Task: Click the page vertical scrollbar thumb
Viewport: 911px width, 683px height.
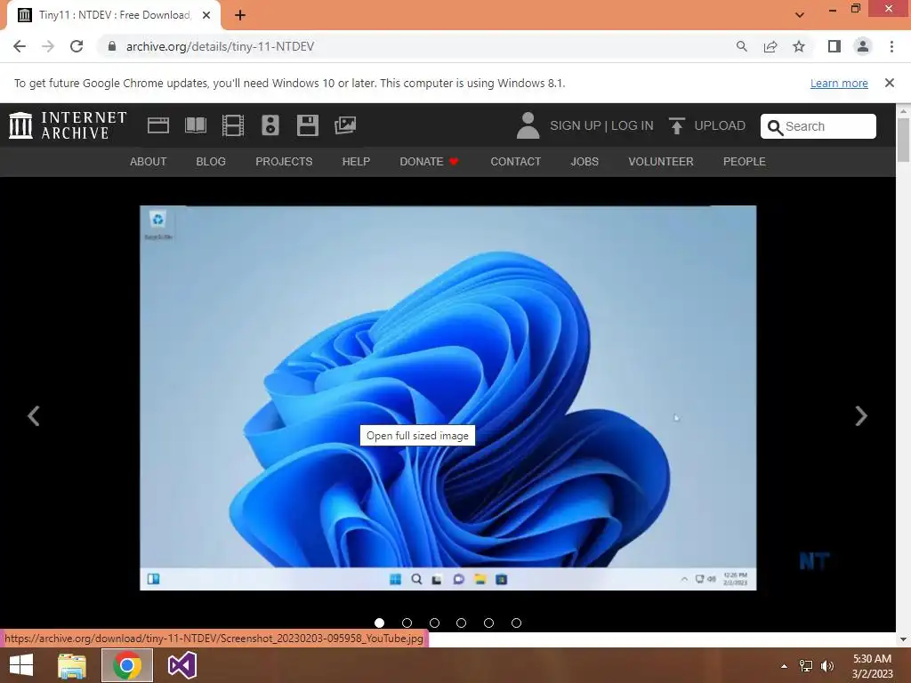Action: coord(903,140)
